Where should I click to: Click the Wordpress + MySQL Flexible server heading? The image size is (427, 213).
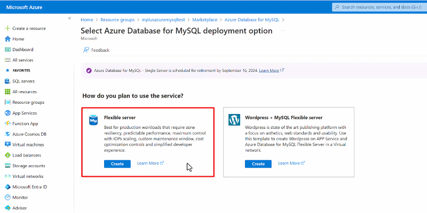[284, 118]
